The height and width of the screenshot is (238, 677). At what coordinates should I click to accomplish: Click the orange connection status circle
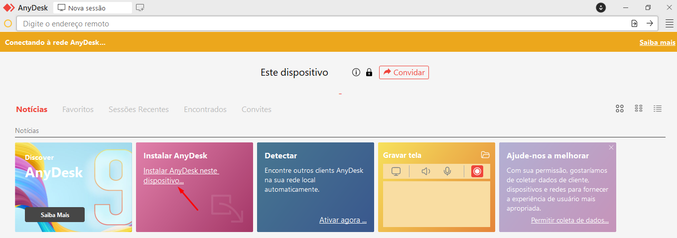pos(8,23)
